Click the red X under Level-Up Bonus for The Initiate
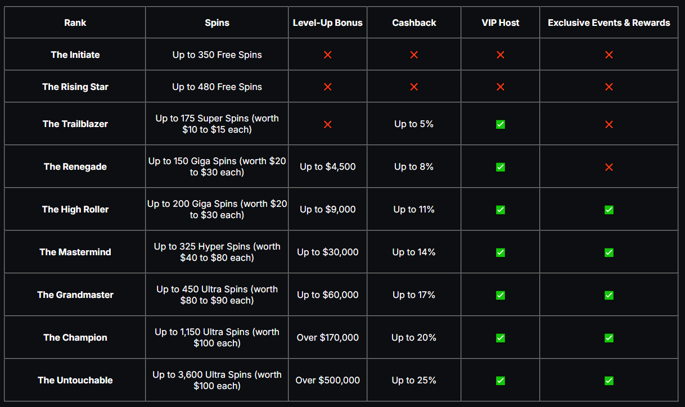Viewport: 685px width, 407px height. tap(328, 55)
